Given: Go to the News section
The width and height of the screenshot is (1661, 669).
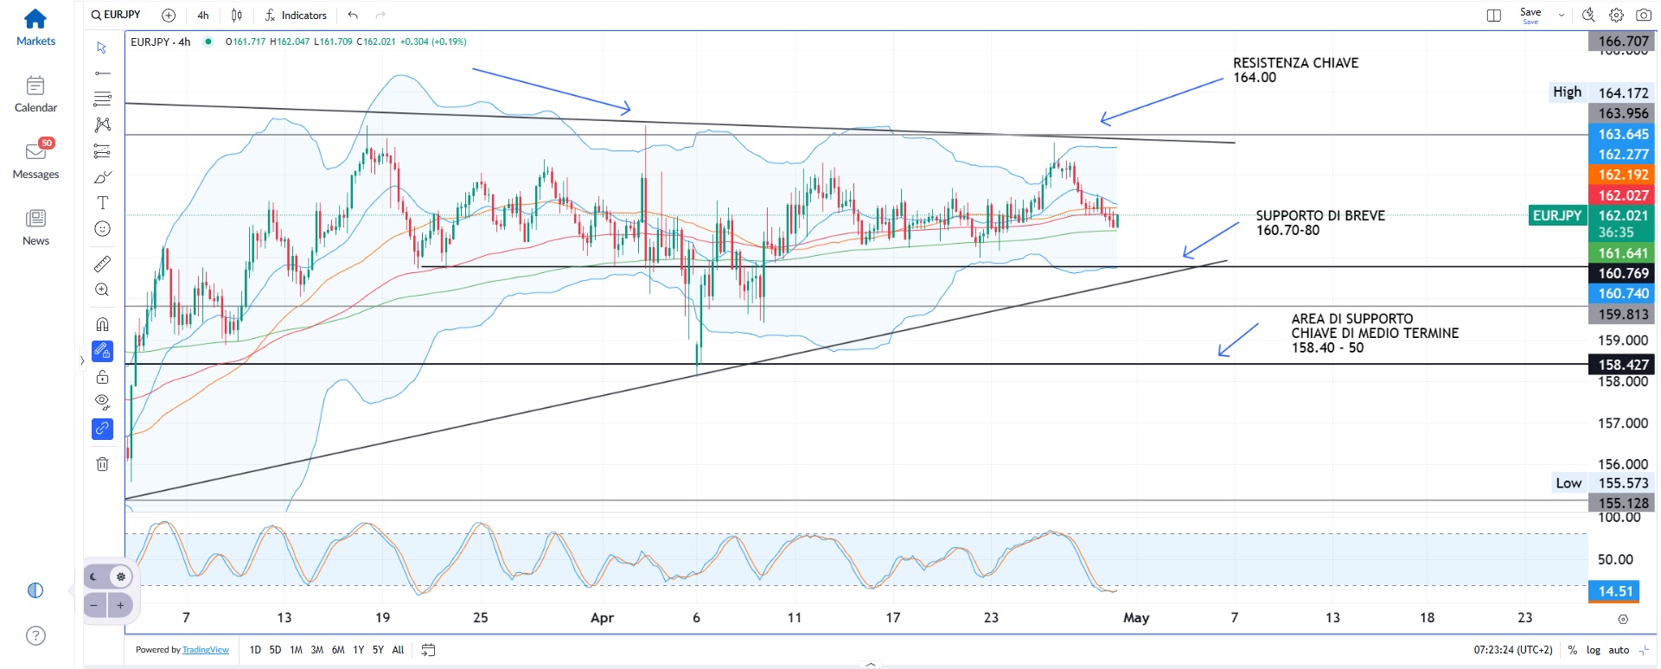Looking at the screenshot, I should [35, 227].
